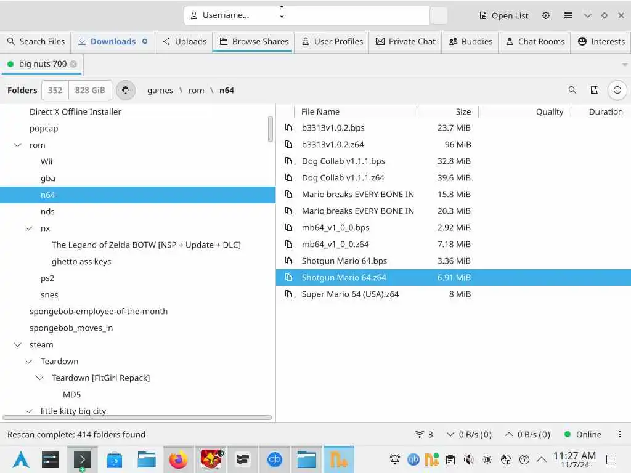Viewport: 631px width, 473px height.
Task: Collapse the 'steam' folder
Action: pos(17,345)
